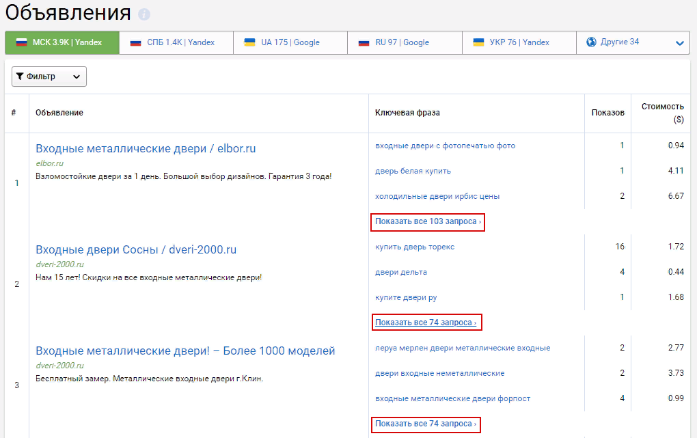Click the Ukrainian flag in UA 175 tab
Viewport: 697px width, 438px height.
(250, 42)
